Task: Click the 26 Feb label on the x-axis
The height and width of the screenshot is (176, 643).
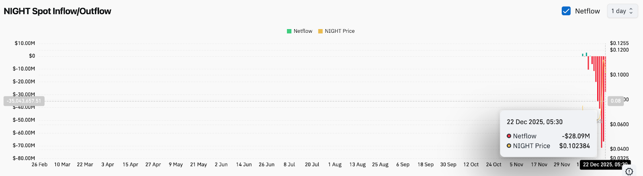Action: [x=39, y=164]
